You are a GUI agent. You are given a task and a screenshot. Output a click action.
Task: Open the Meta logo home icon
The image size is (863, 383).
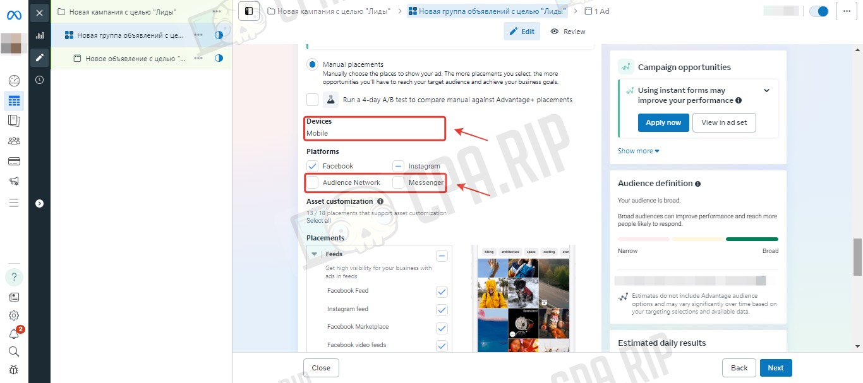pos(14,16)
